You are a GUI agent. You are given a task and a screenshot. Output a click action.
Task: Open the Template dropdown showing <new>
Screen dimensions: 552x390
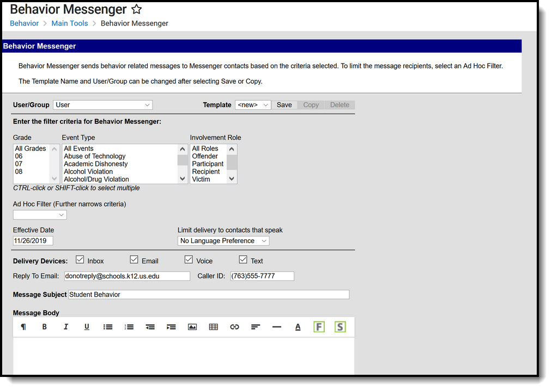tap(253, 105)
